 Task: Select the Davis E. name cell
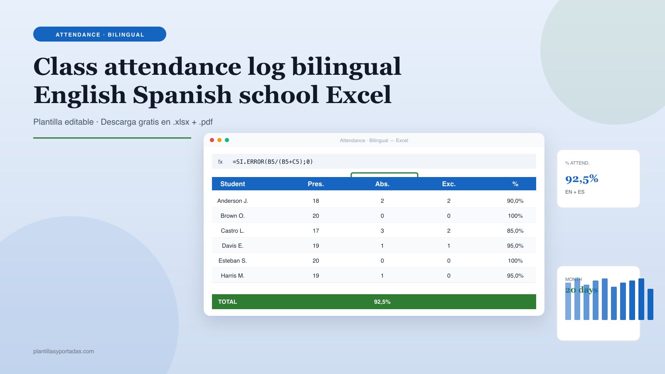point(233,246)
